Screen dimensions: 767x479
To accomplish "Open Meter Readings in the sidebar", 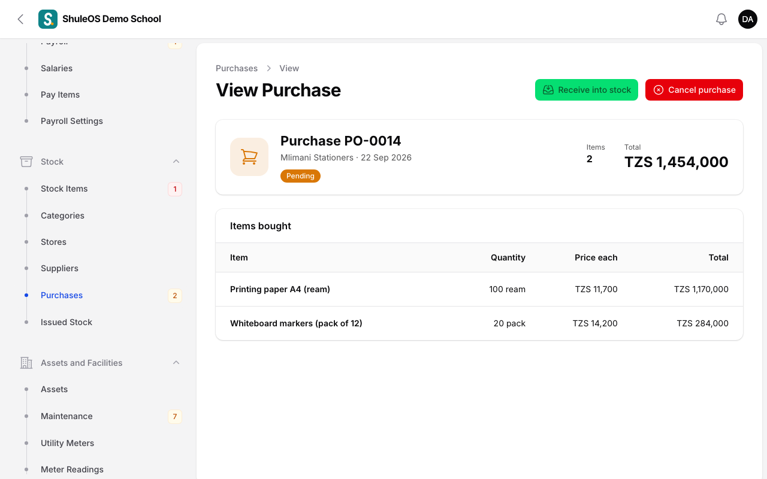I will pyautogui.click(x=72, y=469).
